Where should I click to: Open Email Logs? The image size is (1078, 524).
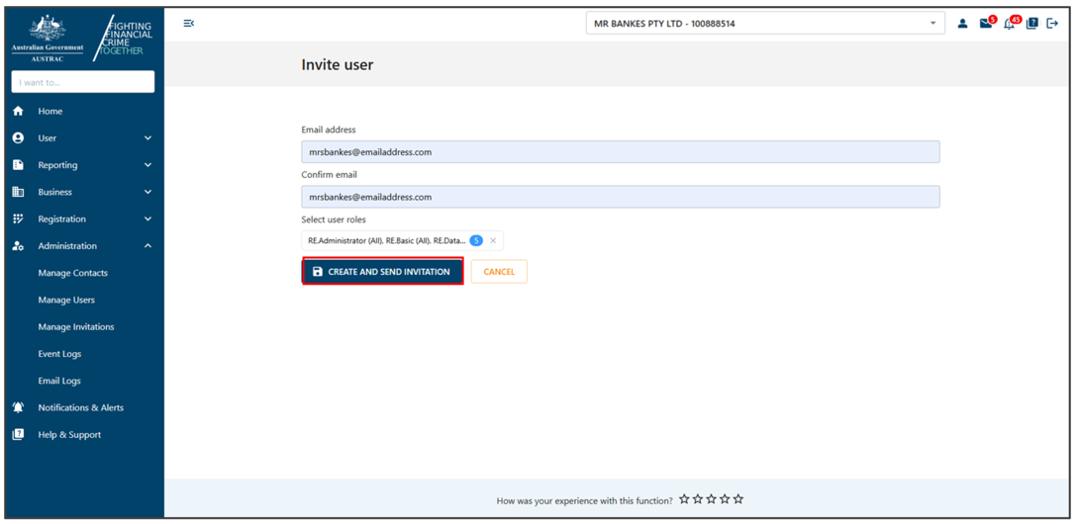[59, 381]
